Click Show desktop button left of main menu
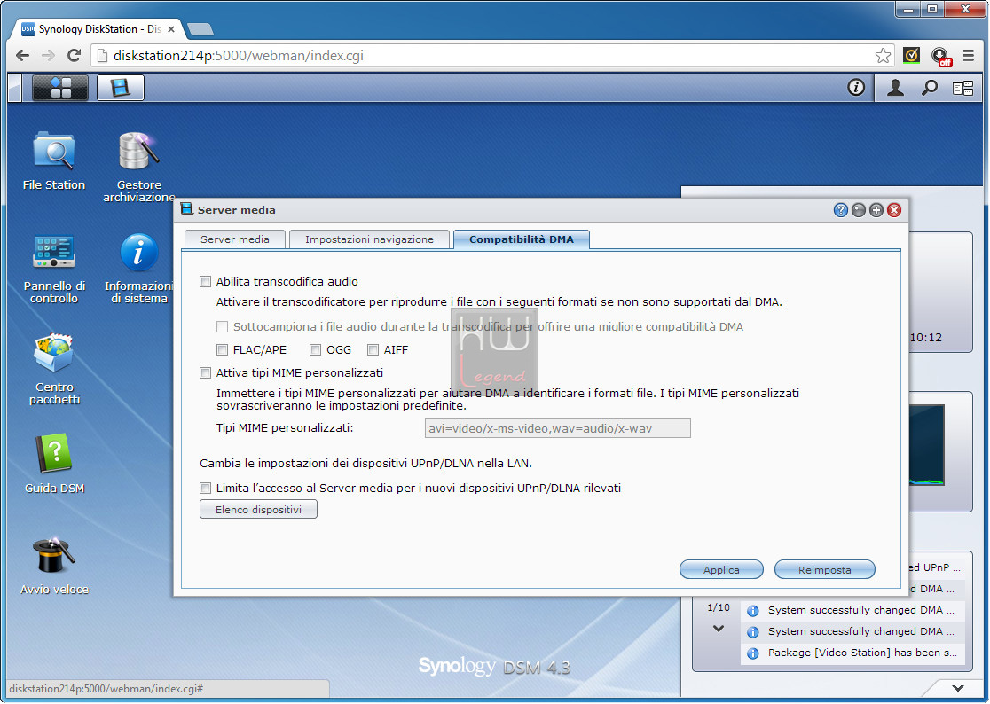Screen dimensions: 990x704 click(x=15, y=88)
